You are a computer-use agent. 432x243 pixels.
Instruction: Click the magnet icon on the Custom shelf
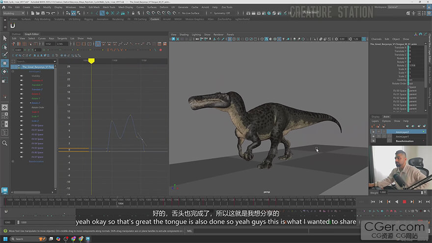[13, 26]
